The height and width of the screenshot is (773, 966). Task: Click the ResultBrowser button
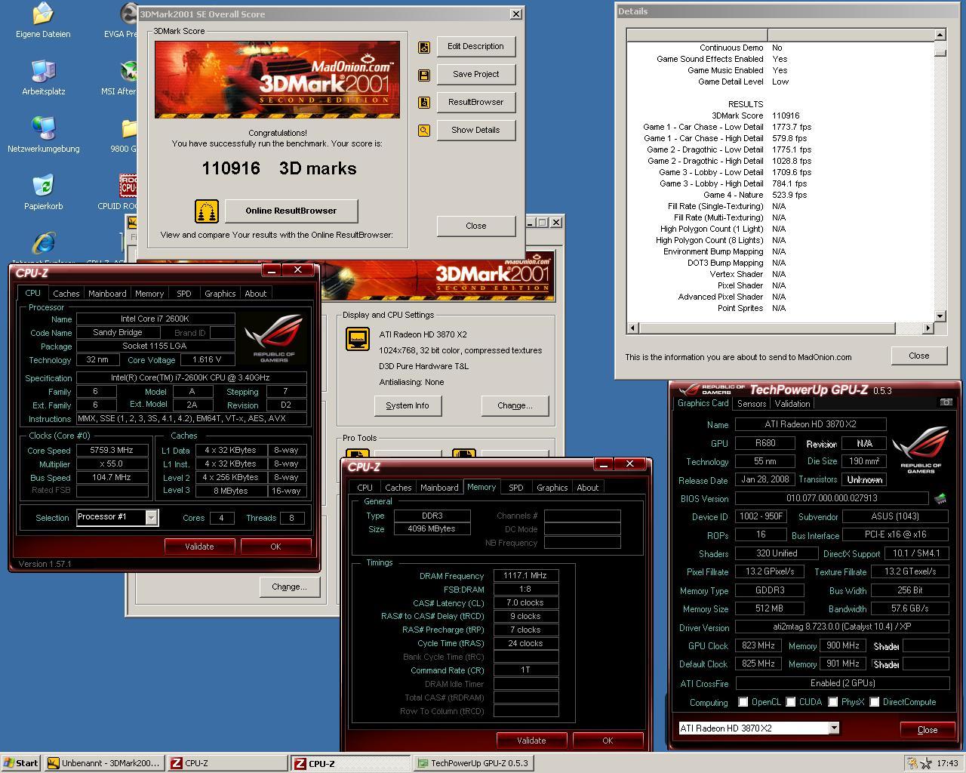[x=475, y=103]
